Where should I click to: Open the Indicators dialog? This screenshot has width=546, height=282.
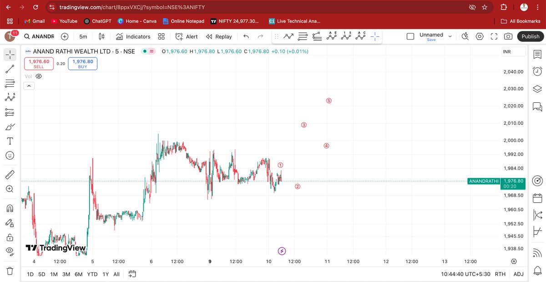[x=133, y=36]
